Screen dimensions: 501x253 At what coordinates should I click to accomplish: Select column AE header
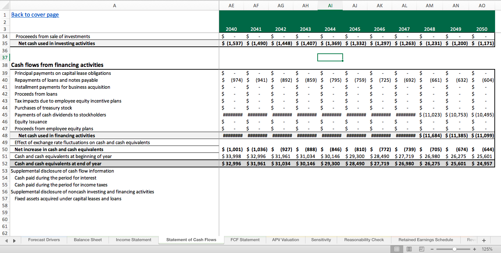tap(231, 6)
